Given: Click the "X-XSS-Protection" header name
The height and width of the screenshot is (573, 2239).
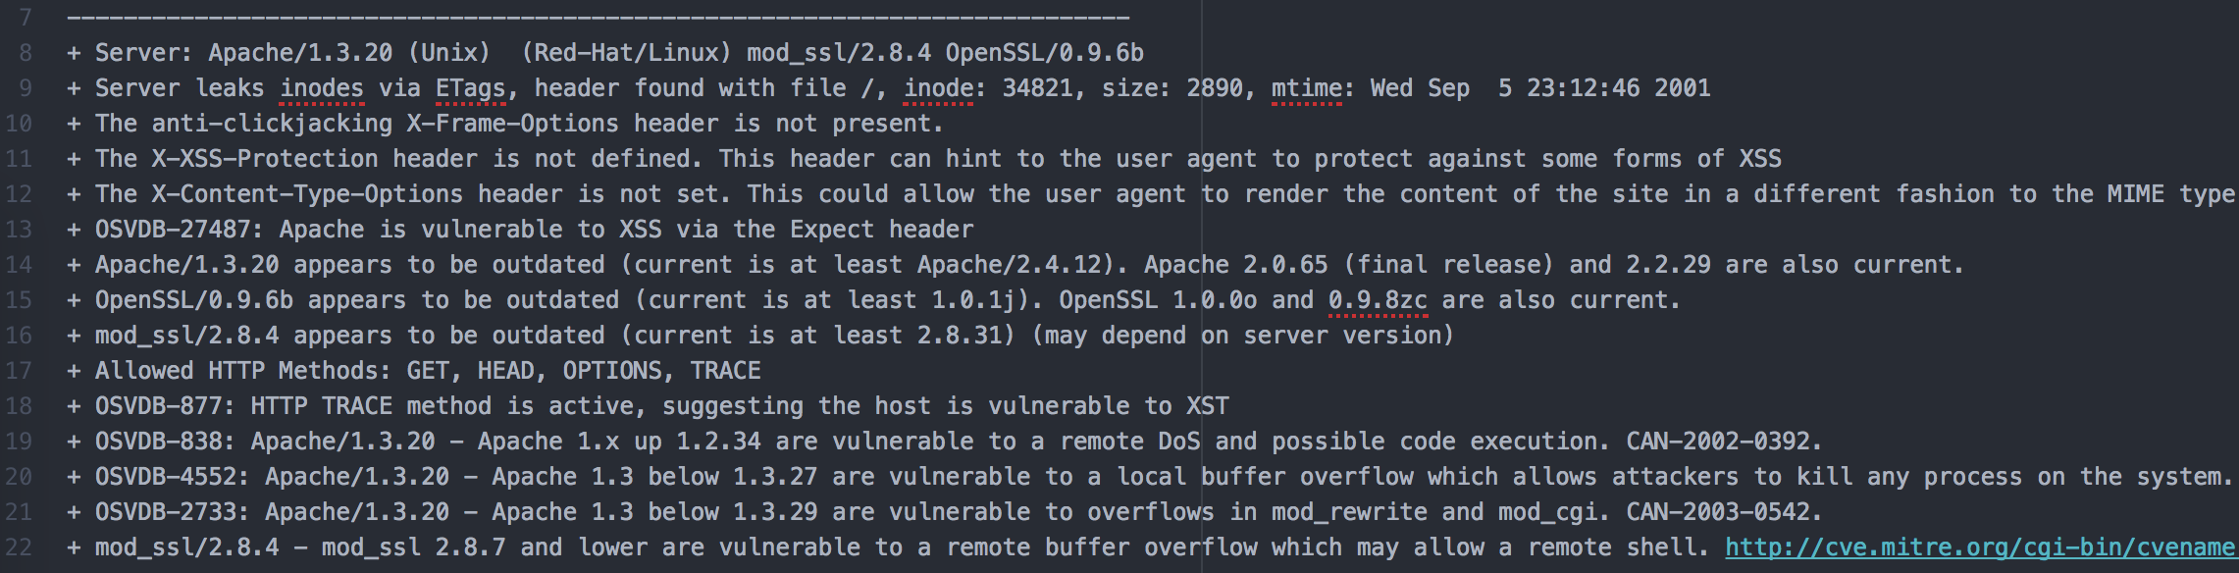Looking at the screenshot, I should coord(265,159).
